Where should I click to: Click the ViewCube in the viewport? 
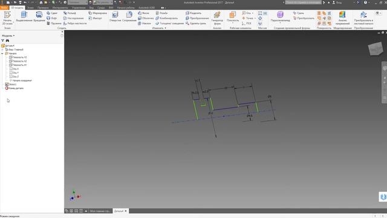click(x=376, y=48)
